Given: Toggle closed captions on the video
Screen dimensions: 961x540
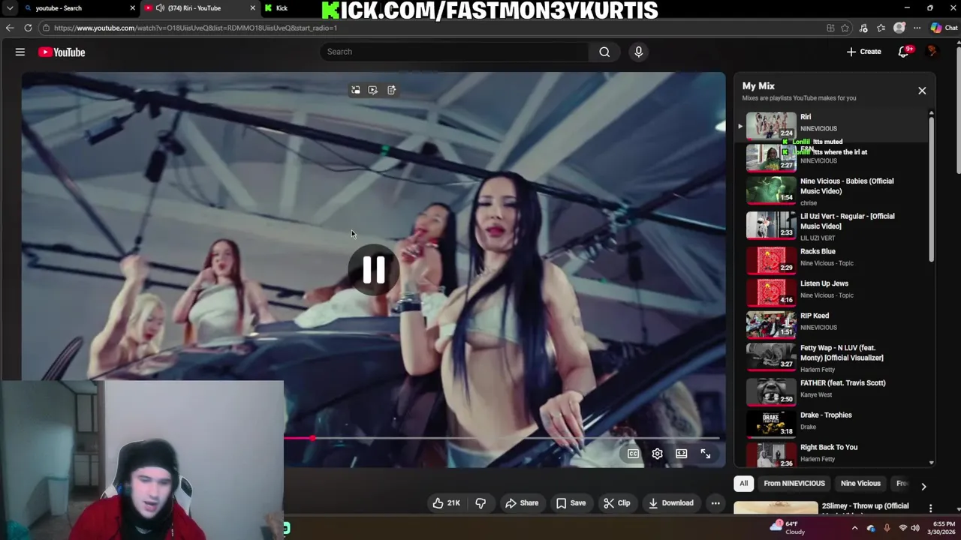Looking at the screenshot, I should click(633, 454).
